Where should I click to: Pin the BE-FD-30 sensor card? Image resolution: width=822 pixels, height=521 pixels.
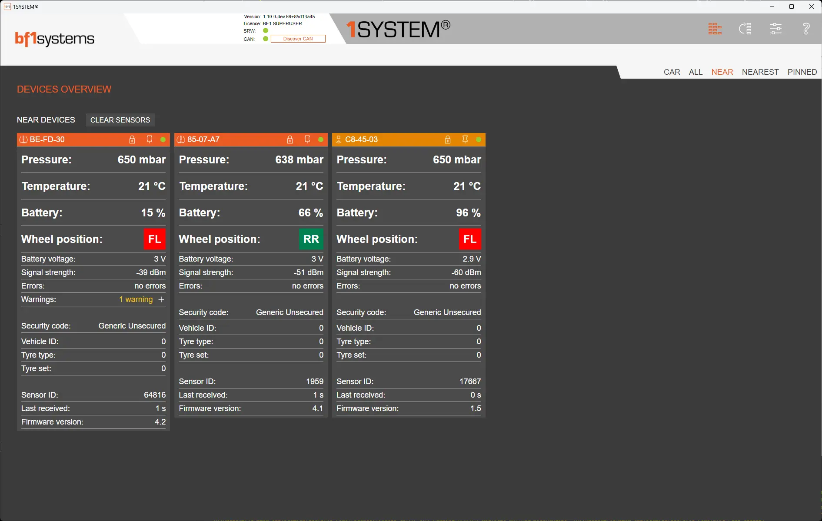pos(150,139)
